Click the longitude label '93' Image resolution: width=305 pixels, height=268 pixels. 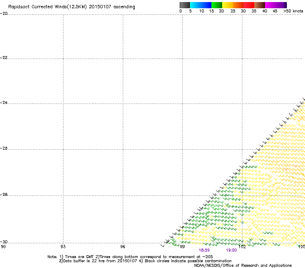pos(63,247)
